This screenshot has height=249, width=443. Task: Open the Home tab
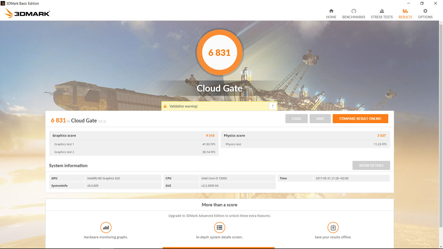pyautogui.click(x=331, y=14)
